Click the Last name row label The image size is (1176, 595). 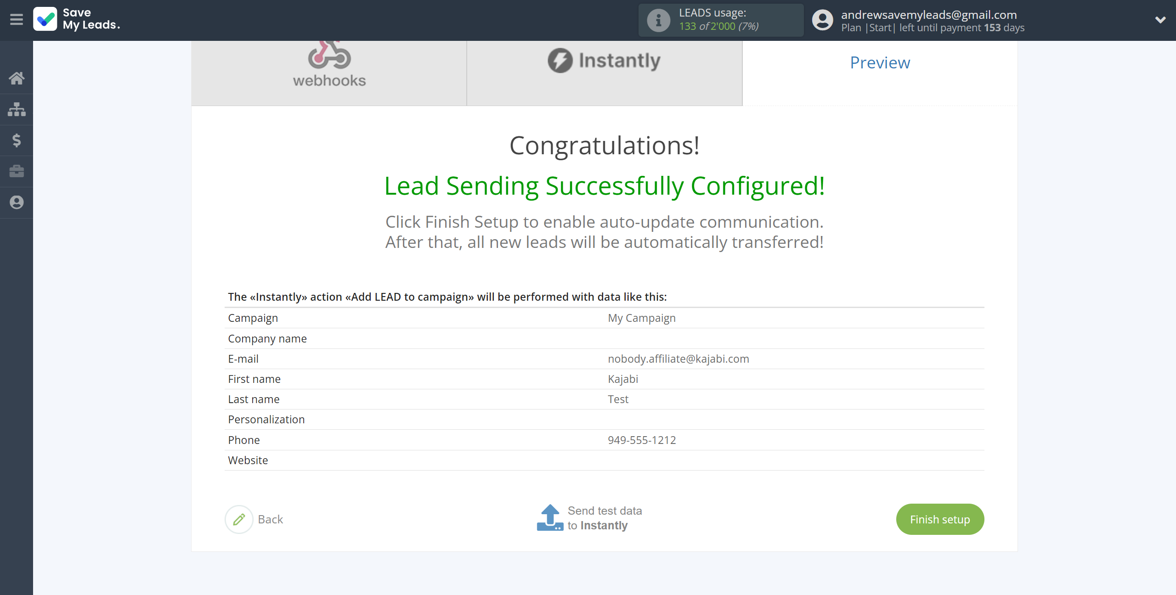254,399
